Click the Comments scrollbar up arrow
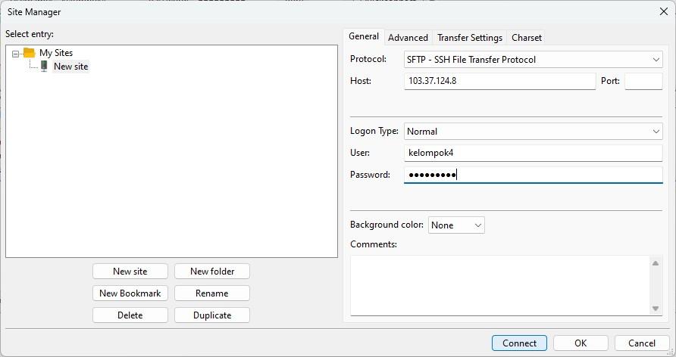Screen dimensions: 676x357 pyautogui.click(x=656, y=263)
